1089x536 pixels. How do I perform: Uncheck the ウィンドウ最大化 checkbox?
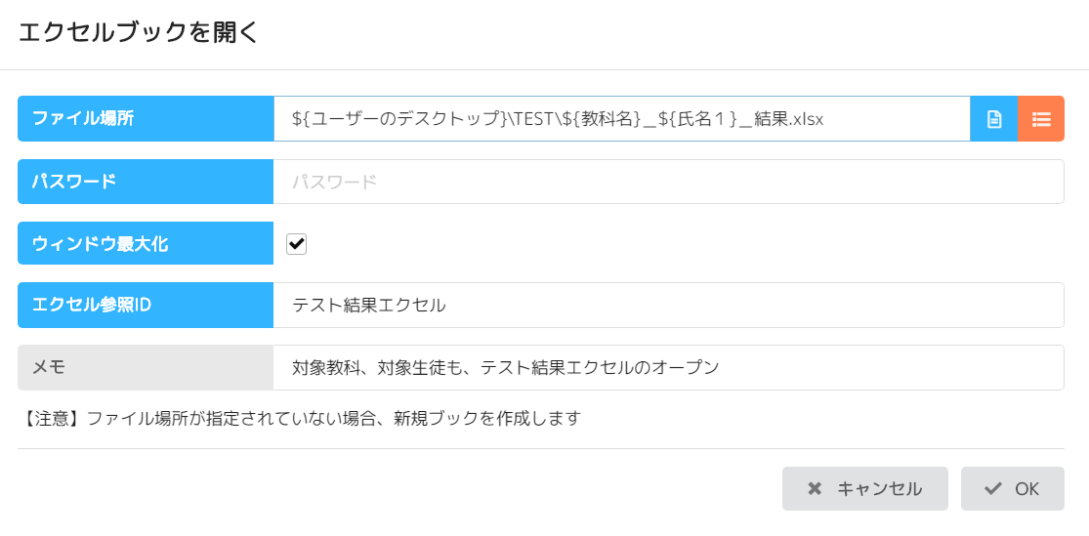(296, 244)
